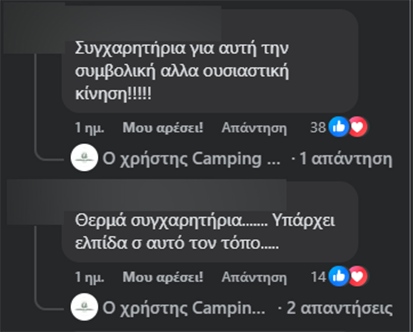Screen dimensions: 413x332
Task: Open Camping avatar beside the '2 απαντήσεις' reply
Action: (84, 307)
